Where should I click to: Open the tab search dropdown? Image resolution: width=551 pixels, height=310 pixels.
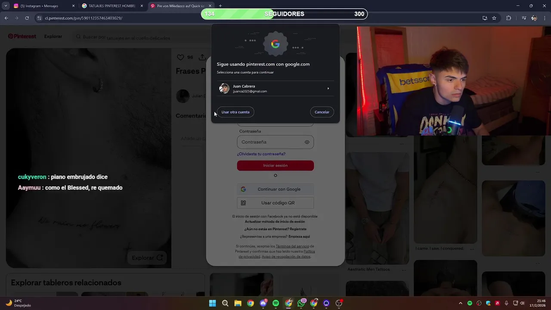[x=6, y=6]
